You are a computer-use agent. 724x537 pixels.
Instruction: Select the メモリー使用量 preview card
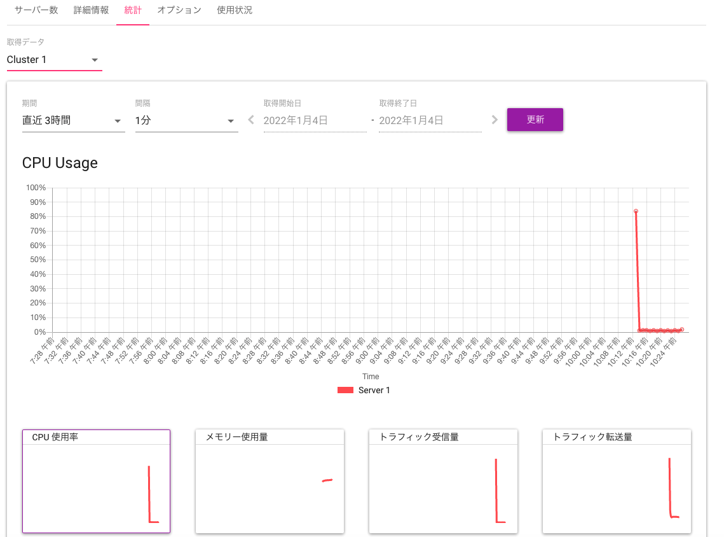(270, 482)
